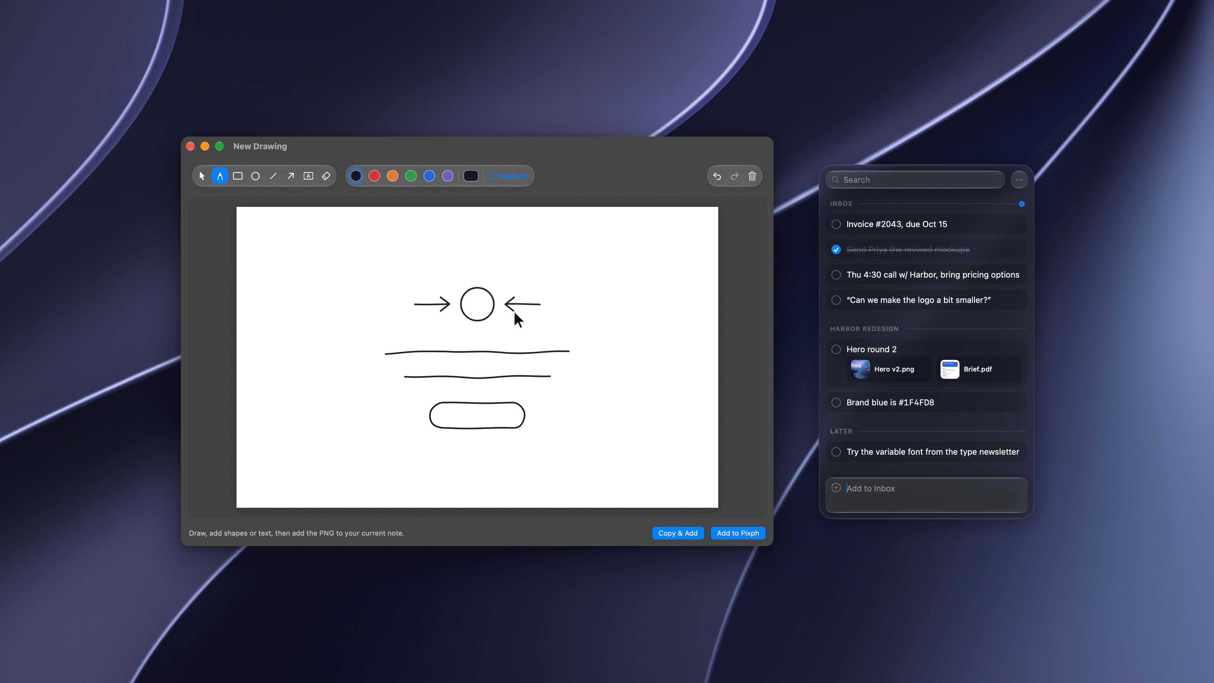Uncheck Send Priya the revised mockups

836,249
